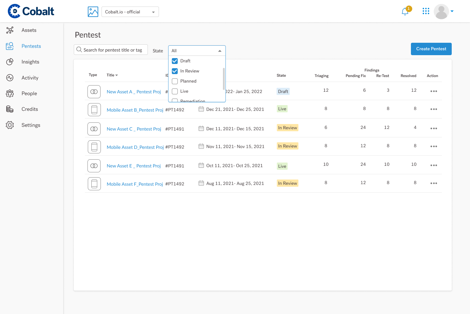Expand the user account dropdown arrow
The image size is (470, 314).
(x=452, y=11)
